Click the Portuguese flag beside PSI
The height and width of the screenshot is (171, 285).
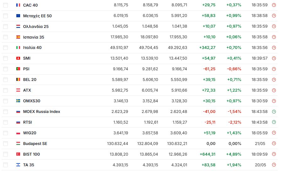pyautogui.click(x=18, y=69)
